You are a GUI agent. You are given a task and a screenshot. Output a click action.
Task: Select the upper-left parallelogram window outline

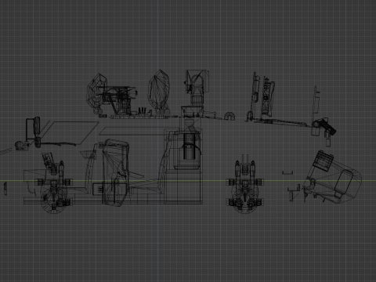(70, 132)
